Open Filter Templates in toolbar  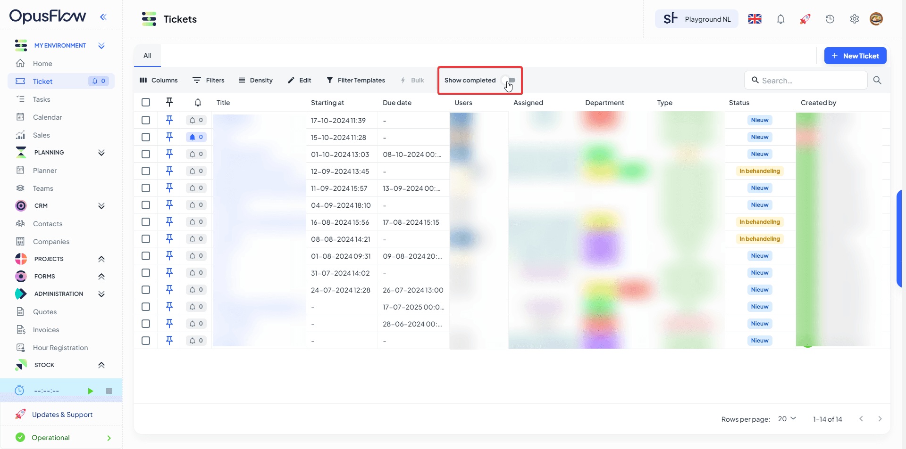coord(356,81)
